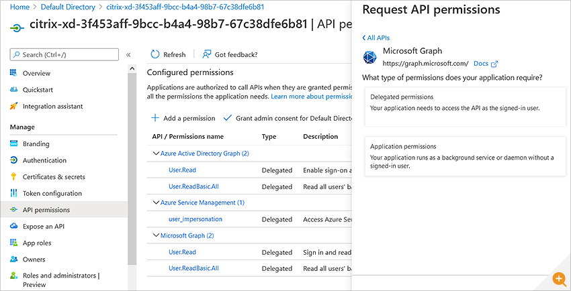Click the citrix-xd app breadcrumb link
The image size is (571, 291).
click(x=185, y=7)
